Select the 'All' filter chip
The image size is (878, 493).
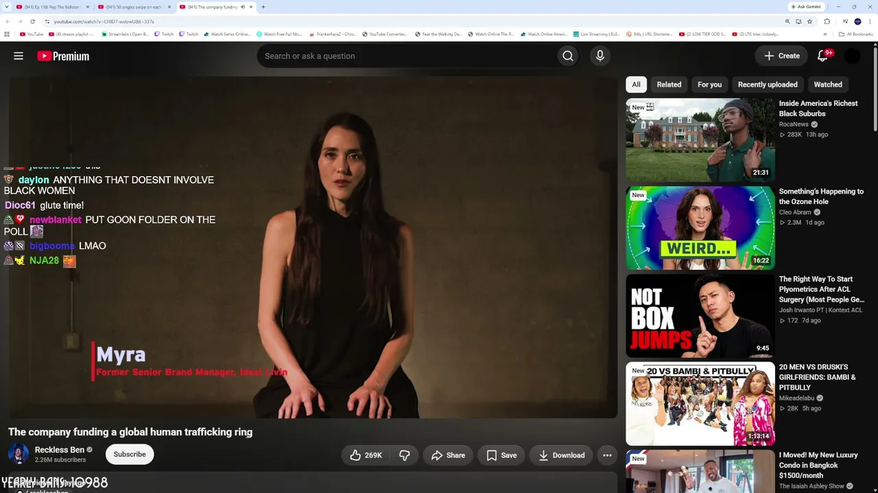click(x=636, y=84)
